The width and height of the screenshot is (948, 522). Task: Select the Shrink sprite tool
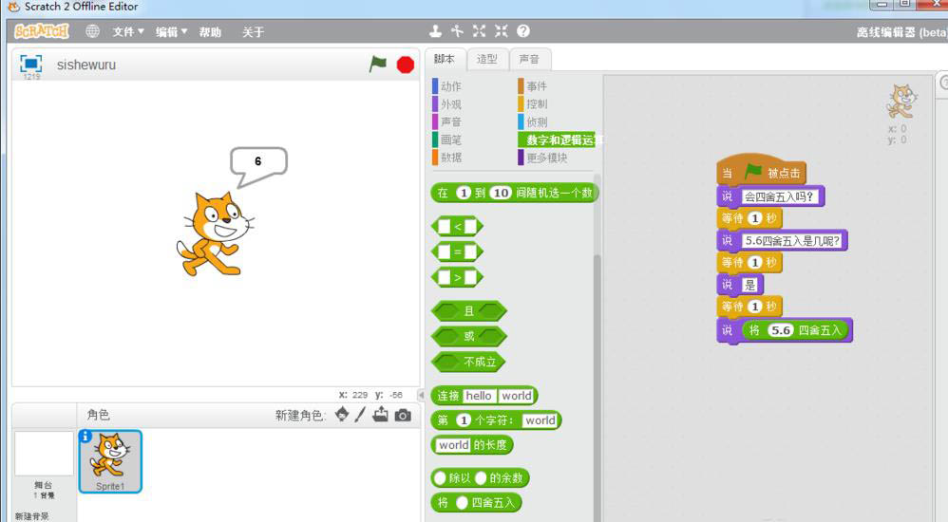tap(502, 30)
